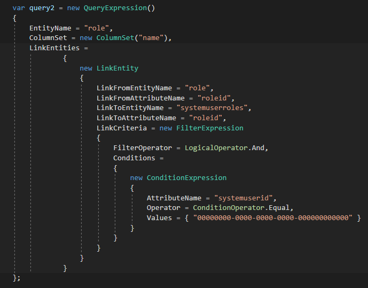Screen dimensions: 368x288
Task: Click the all-zero GUID string
Action: pyautogui.click(x=273, y=218)
